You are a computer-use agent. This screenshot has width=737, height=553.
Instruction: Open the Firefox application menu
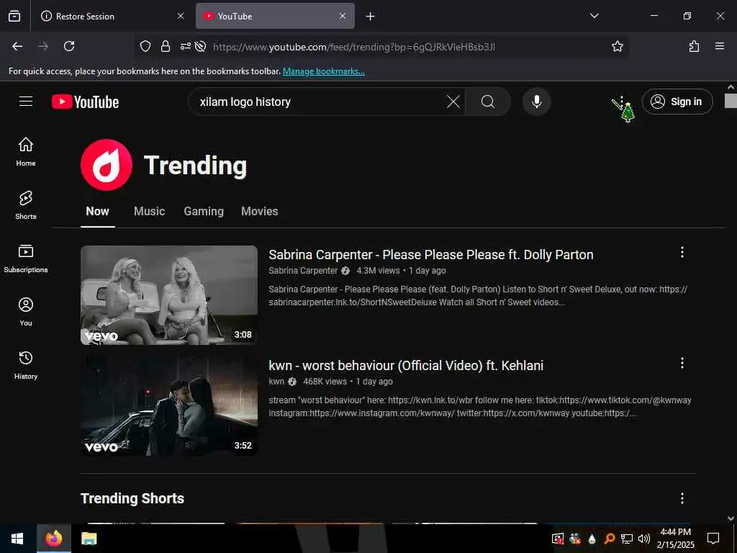point(719,46)
